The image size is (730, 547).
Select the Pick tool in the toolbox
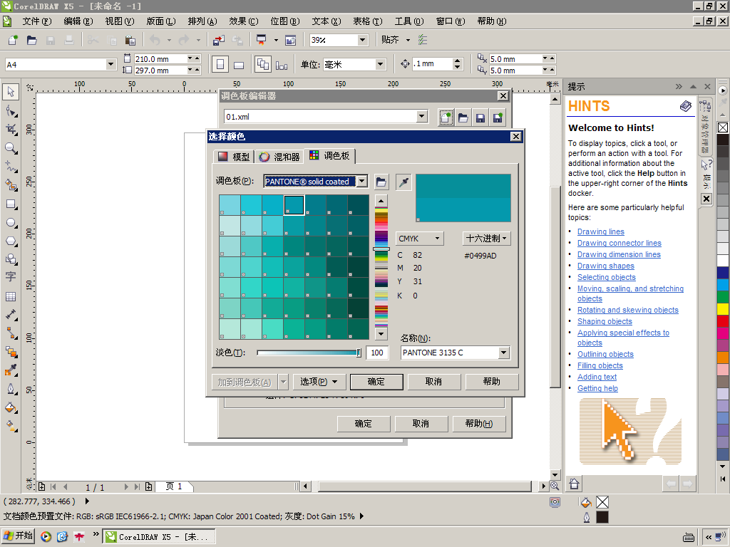click(x=11, y=92)
